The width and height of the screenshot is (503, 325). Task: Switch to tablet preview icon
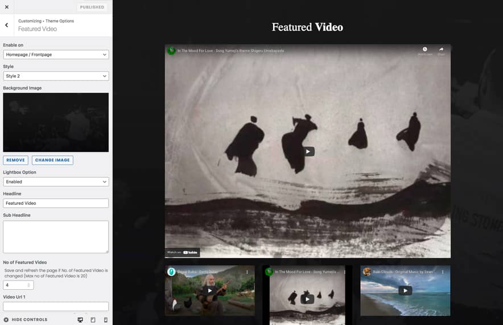93,320
